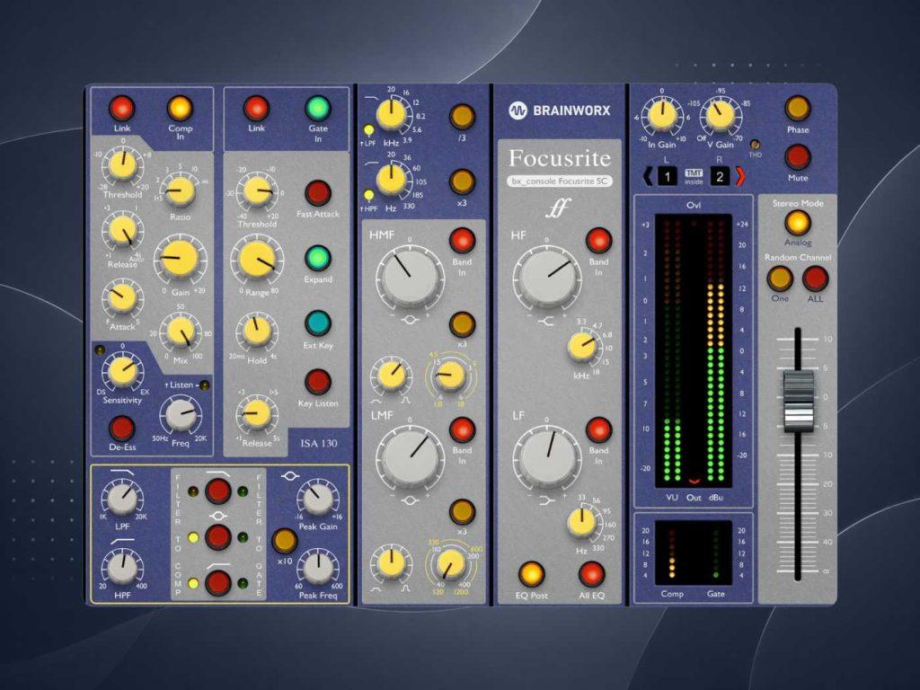Click the sidechain LPF knob
The image size is (920, 690).
click(122, 498)
